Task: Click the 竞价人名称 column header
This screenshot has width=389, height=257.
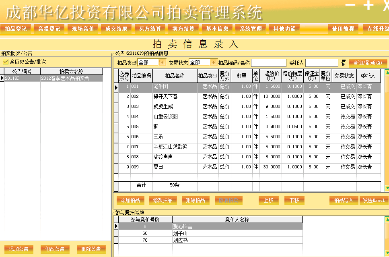Action: [x=237, y=220]
